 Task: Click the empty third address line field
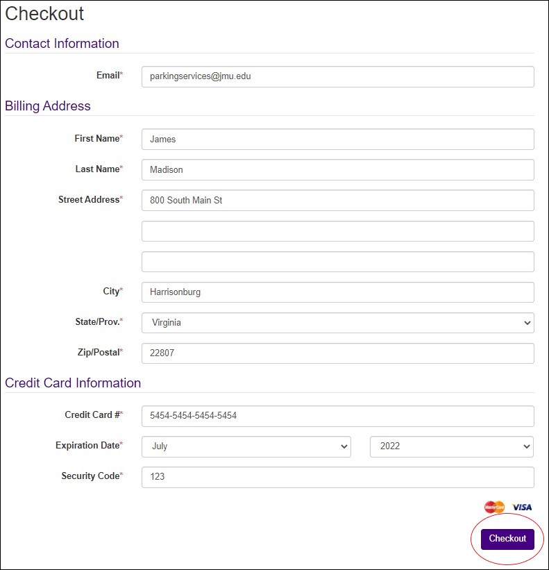(x=337, y=261)
